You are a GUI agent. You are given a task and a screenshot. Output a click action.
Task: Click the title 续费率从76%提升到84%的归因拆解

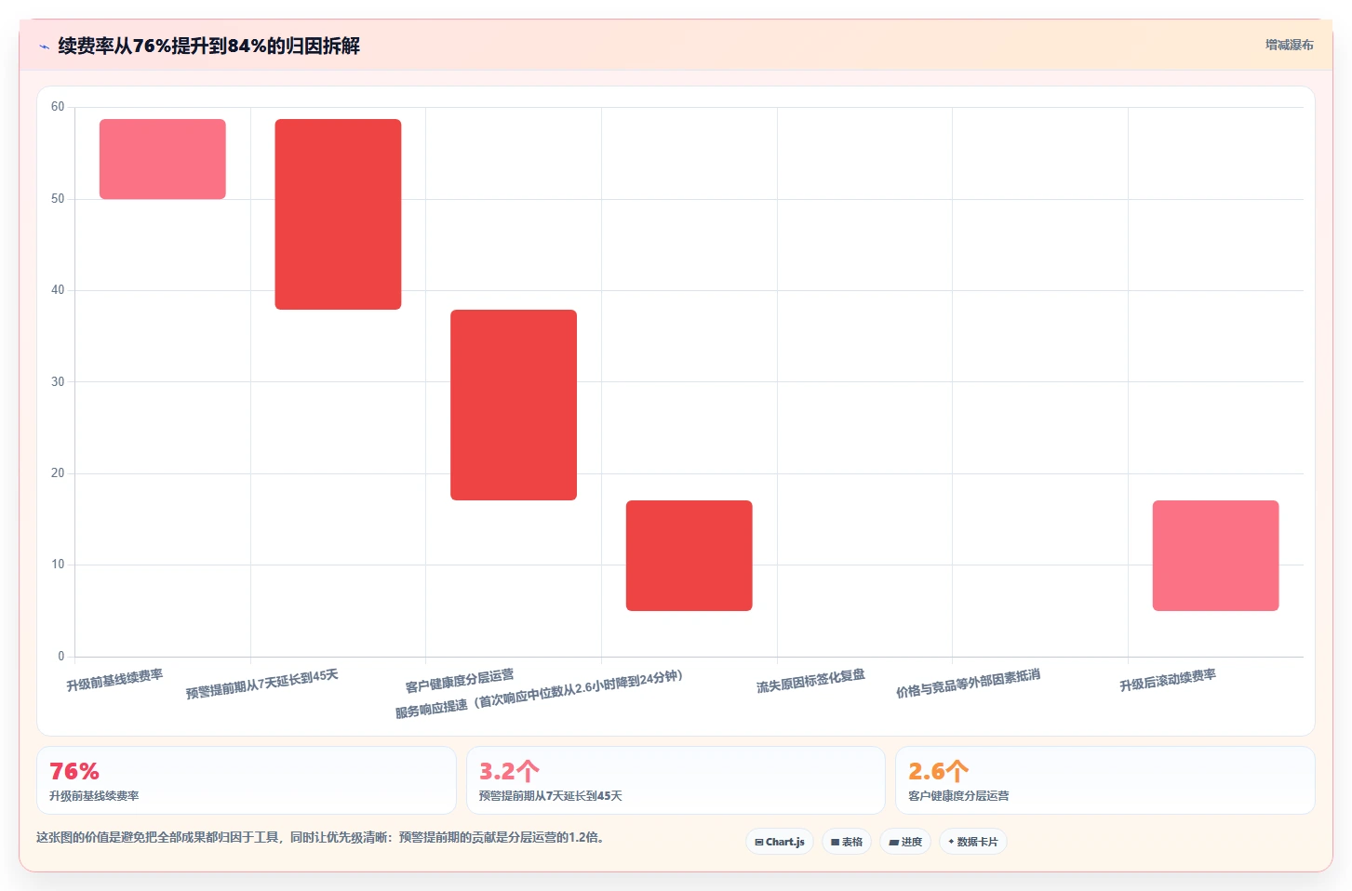209,46
